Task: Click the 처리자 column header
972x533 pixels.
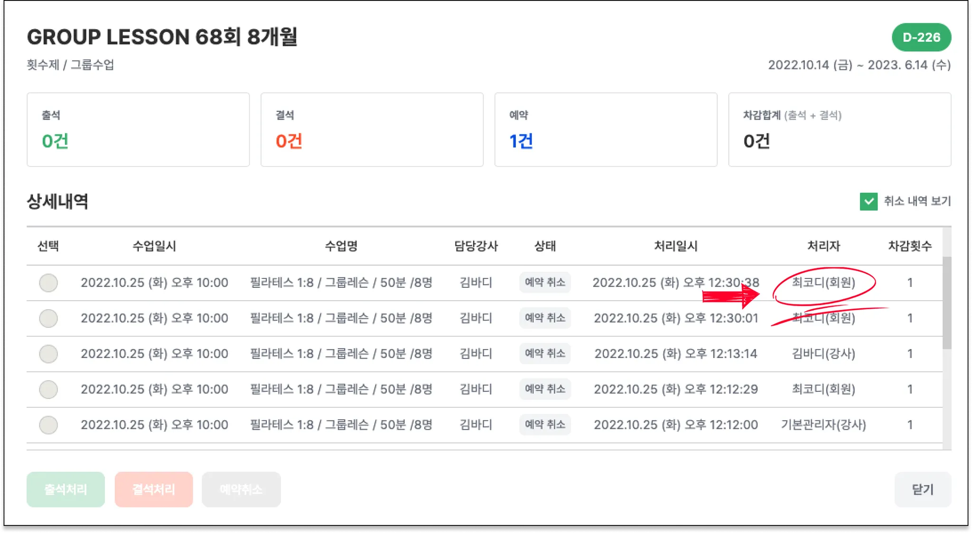Action: [823, 246]
